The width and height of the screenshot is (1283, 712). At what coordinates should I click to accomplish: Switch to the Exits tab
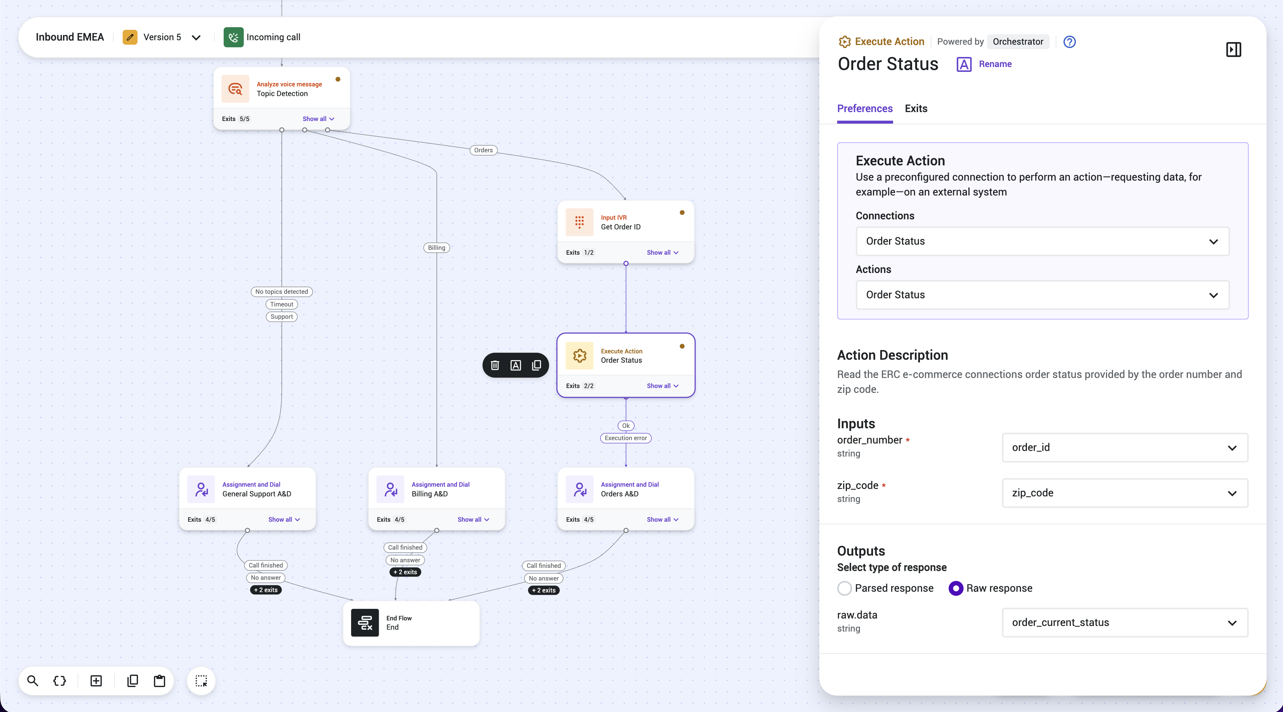click(916, 108)
